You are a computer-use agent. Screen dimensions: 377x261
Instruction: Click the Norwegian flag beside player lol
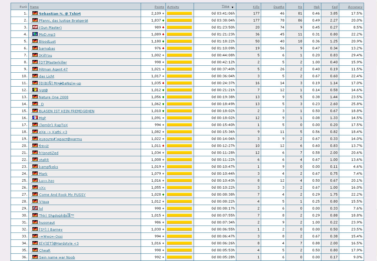[35, 208]
